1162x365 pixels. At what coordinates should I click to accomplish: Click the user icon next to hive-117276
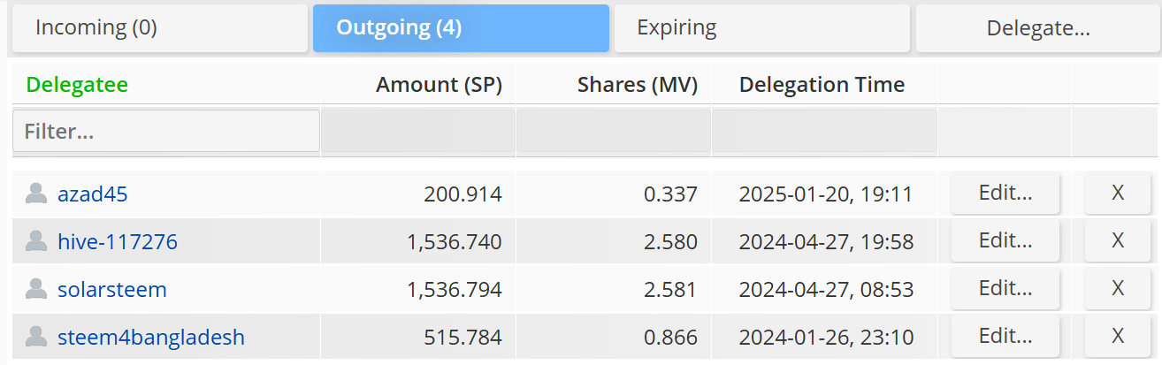pyautogui.click(x=36, y=241)
